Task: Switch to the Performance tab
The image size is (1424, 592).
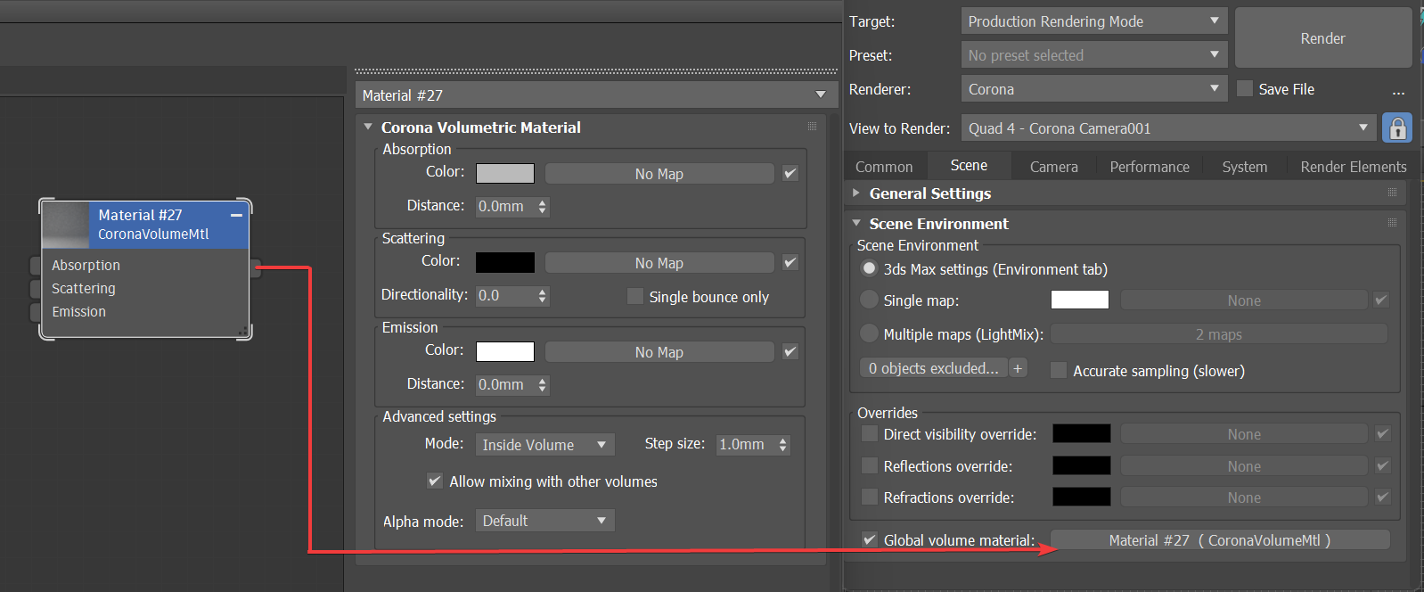Action: pyautogui.click(x=1150, y=167)
